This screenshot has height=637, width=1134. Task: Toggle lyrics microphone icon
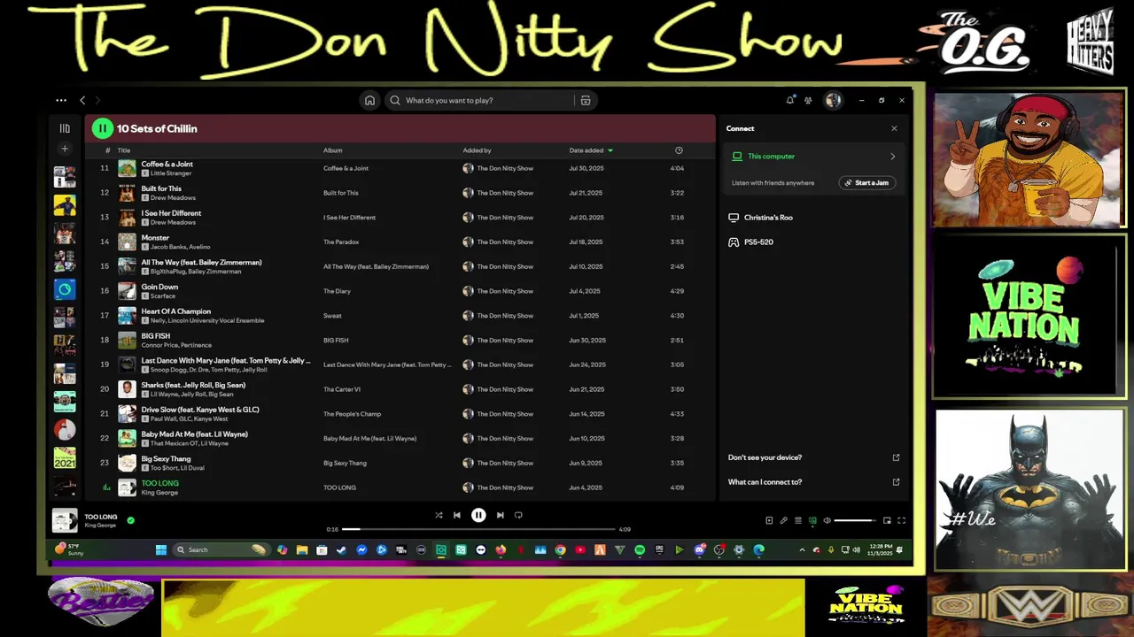pos(783,520)
